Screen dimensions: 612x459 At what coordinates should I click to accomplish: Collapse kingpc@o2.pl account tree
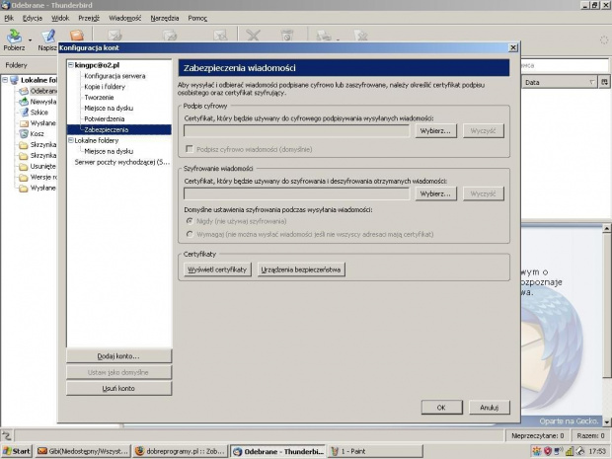pos(71,65)
